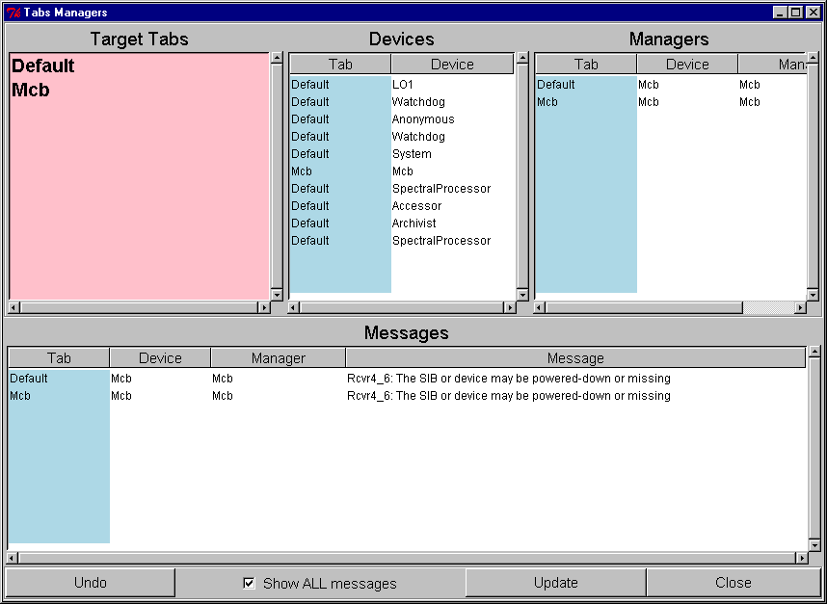Click the Devices panel scroll-left arrow

(295, 308)
